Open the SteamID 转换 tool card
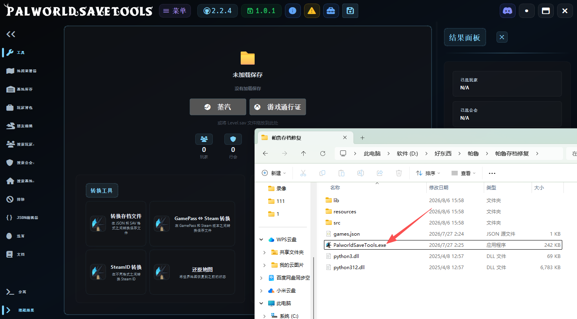Viewport: 577px width, 319px height. (x=116, y=272)
